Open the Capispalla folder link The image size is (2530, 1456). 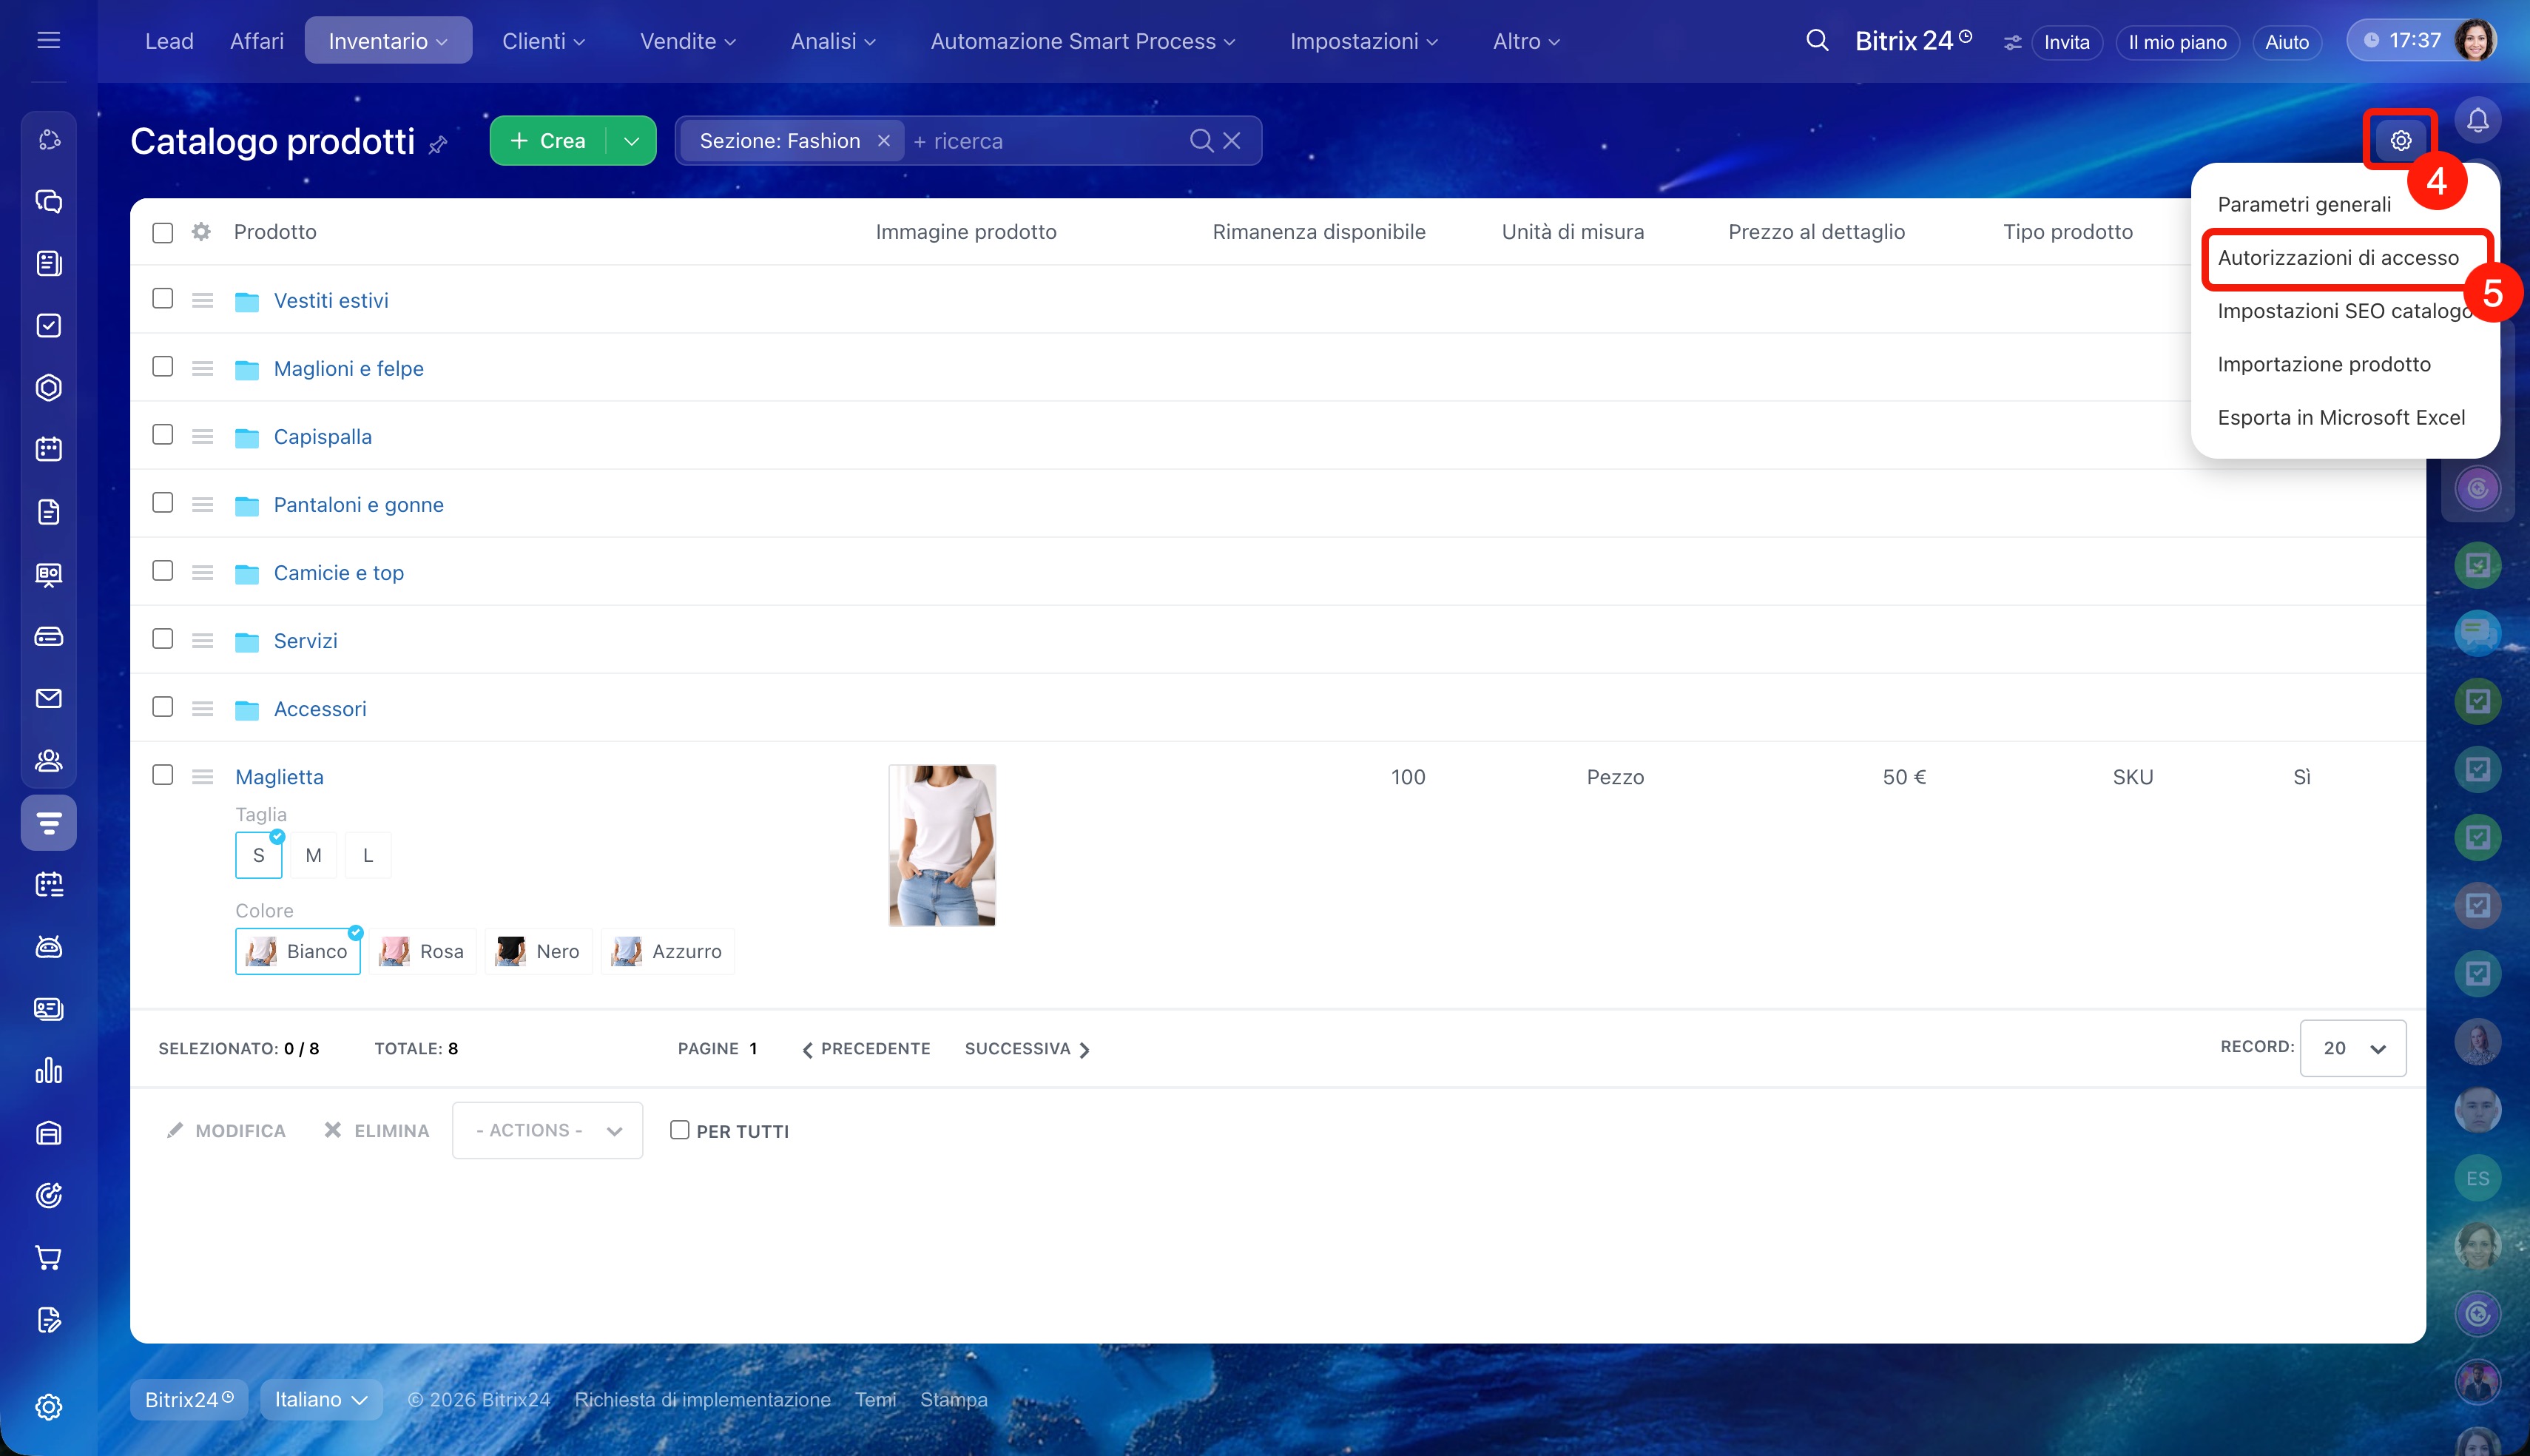(322, 437)
